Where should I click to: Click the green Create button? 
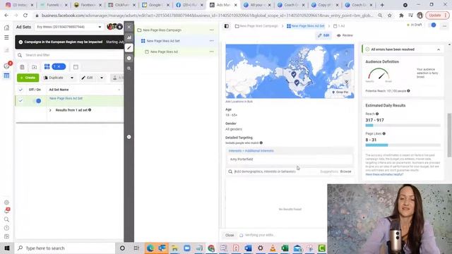pos(28,78)
